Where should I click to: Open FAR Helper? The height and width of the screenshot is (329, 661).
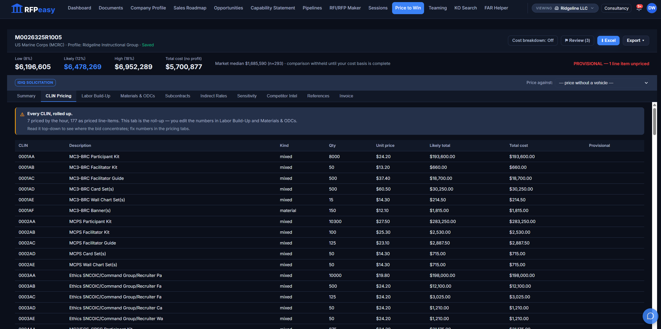[496, 8]
